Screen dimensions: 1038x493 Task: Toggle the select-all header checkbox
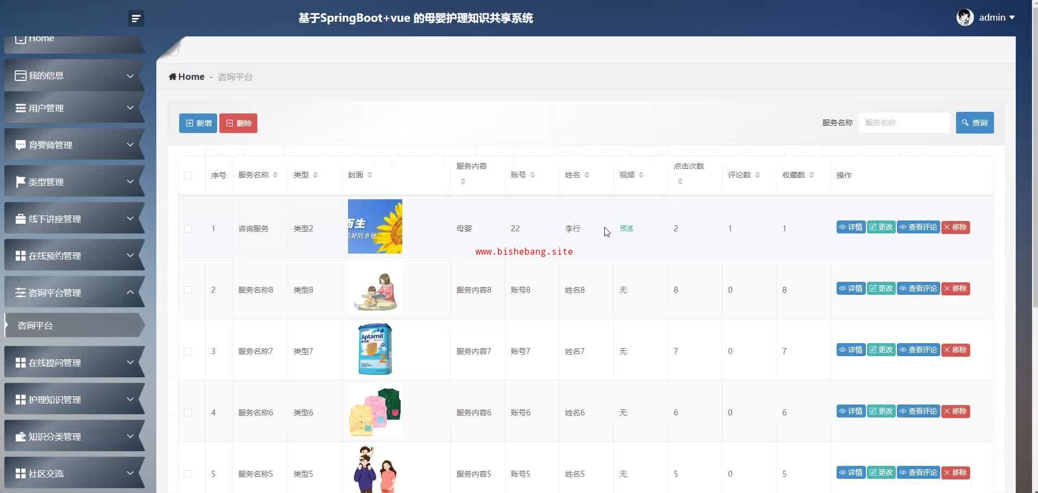tap(188, 175)
